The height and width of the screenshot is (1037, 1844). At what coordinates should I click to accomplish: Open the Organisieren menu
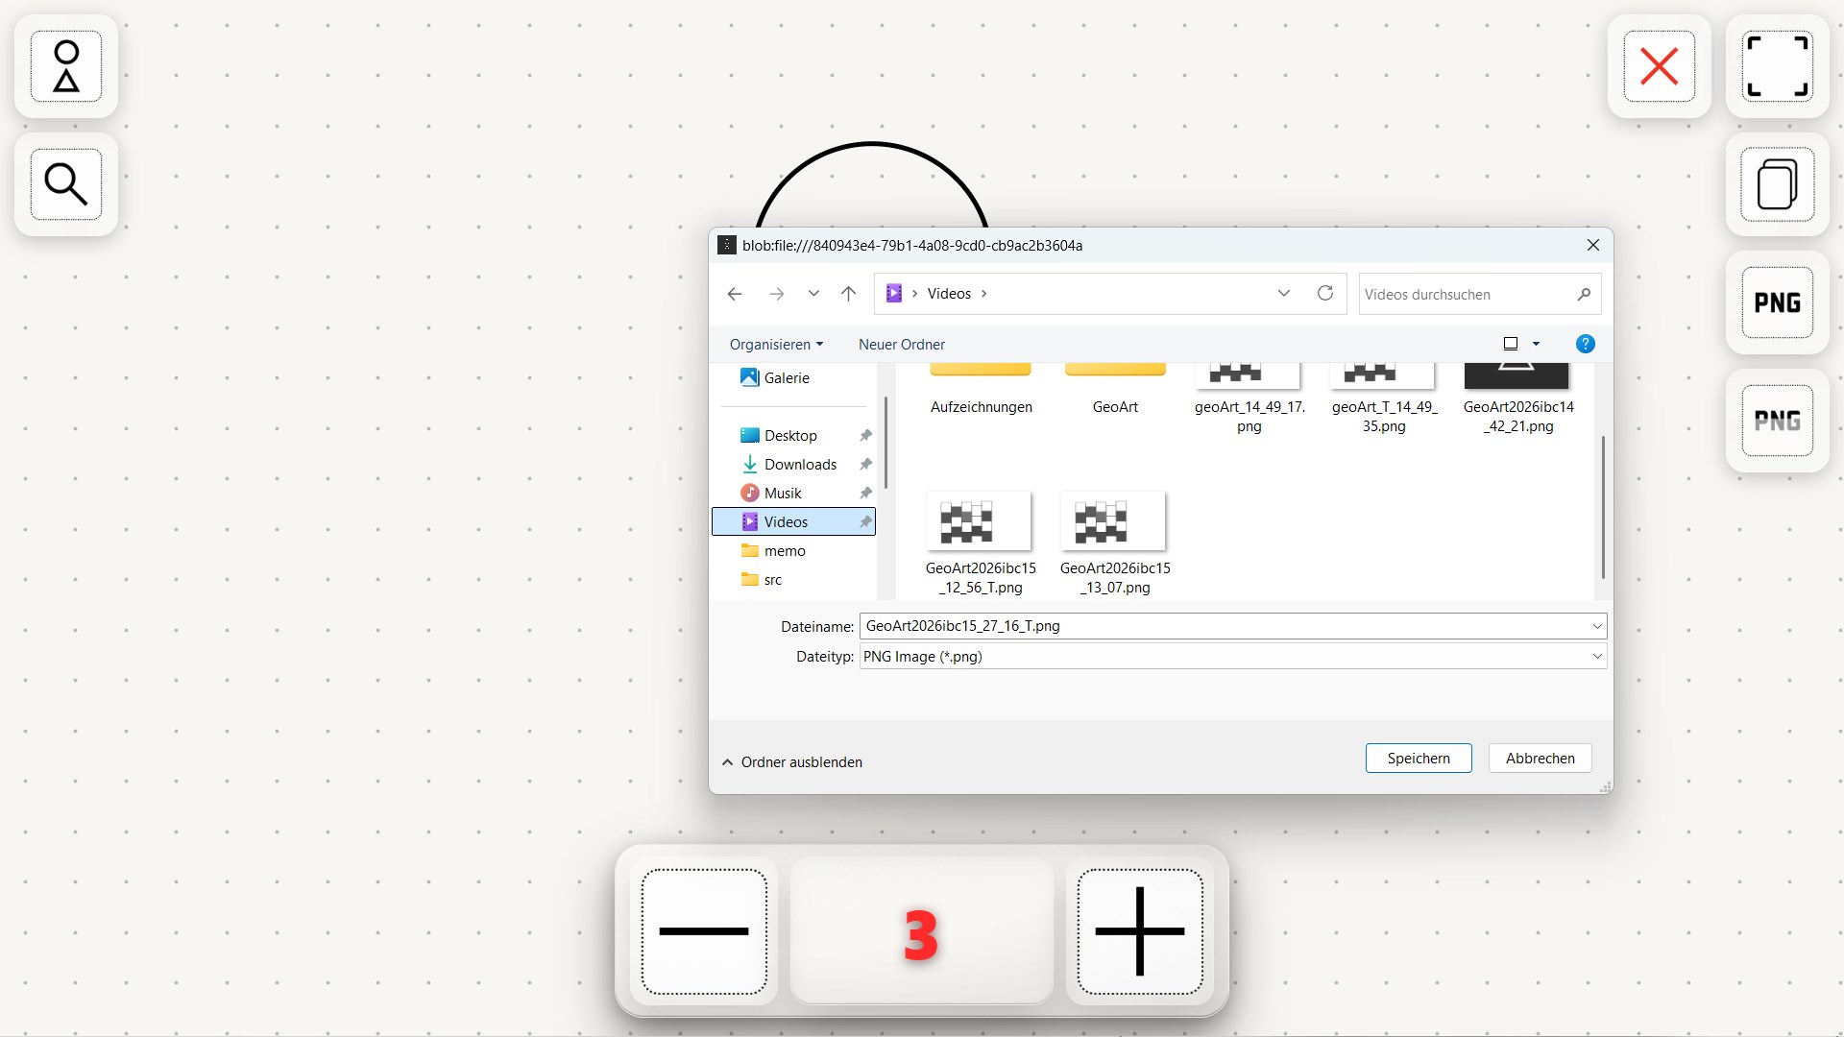coord(776,345)
